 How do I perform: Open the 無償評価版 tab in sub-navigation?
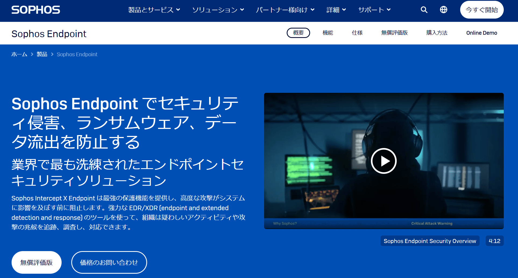[394, 33]
